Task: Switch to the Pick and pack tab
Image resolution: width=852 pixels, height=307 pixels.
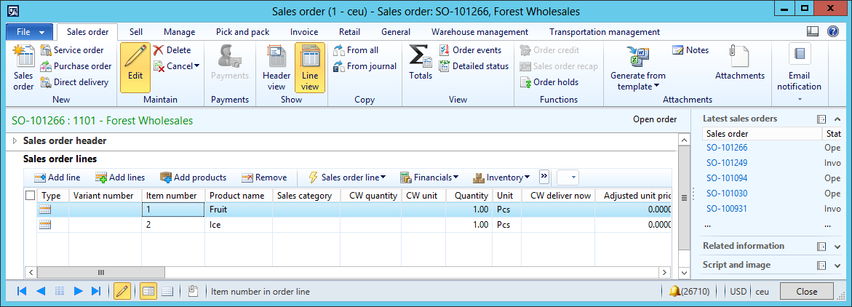Action: (242, 32)
